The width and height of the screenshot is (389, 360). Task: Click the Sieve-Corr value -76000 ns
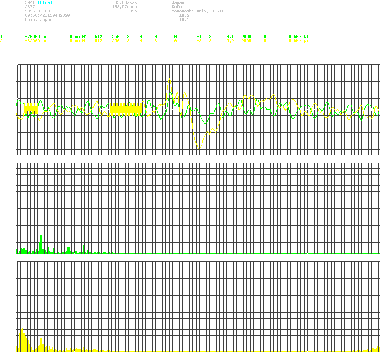[36, 37]
